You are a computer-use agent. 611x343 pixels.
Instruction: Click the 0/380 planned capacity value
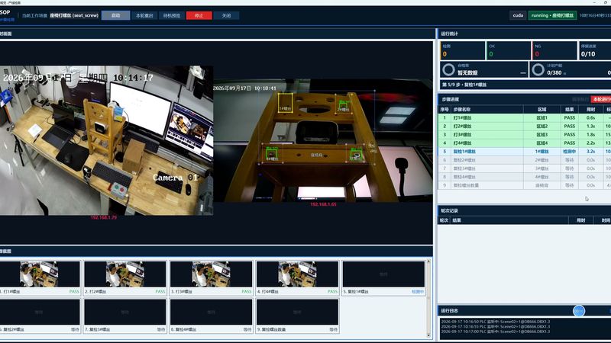pos(554,72)
